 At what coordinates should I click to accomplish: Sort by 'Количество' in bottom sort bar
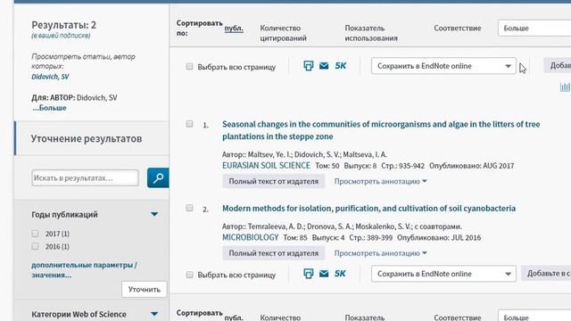coord(280,317)
